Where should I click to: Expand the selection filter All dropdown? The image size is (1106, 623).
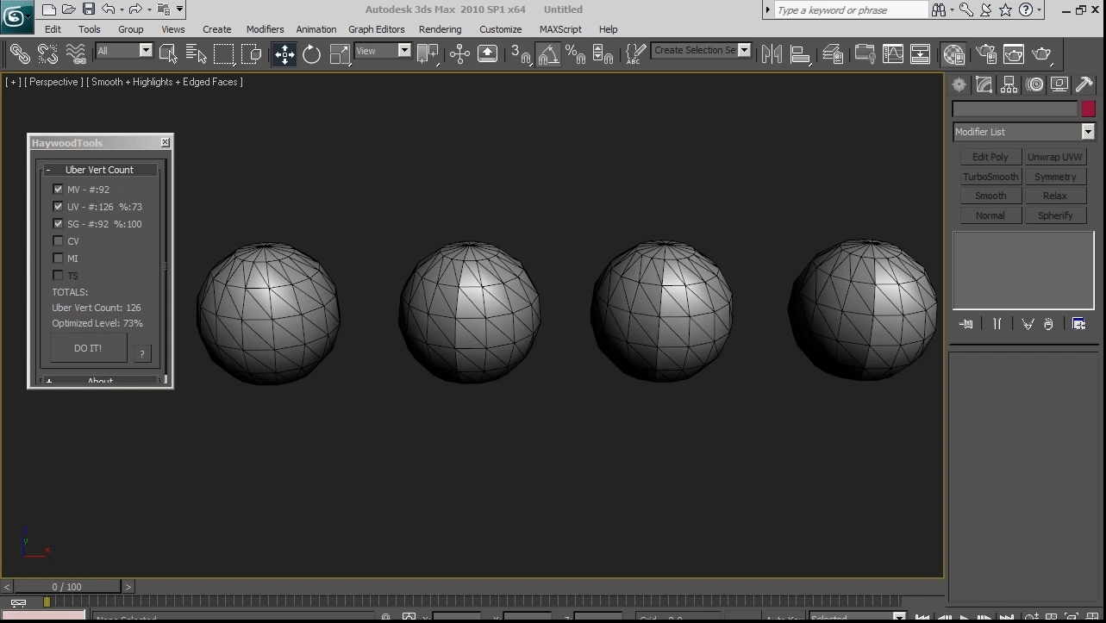pyautogui.click(x=145, y=51)
